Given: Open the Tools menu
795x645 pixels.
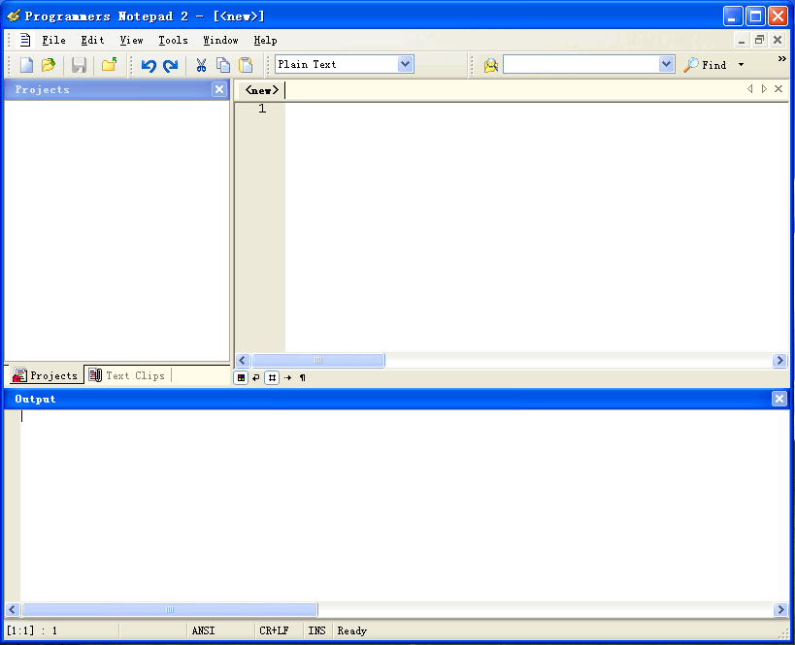Looking at the screenshot, I should pos(173,40).
